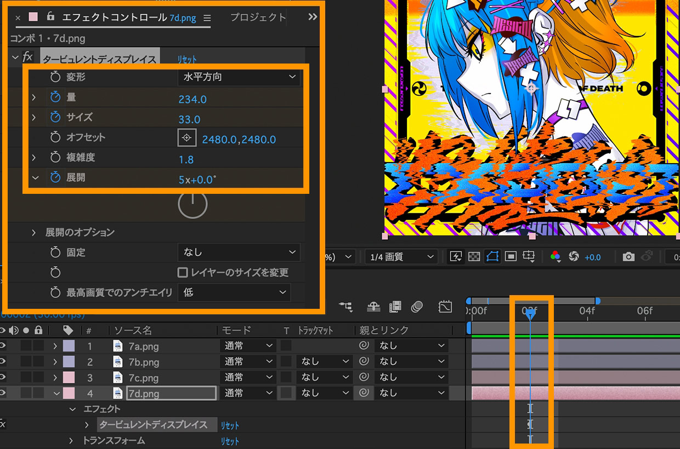This screenshot has width=680, height=449.
Task: Take a snapshot with the camera icon
Action: (x=628, y=256)
